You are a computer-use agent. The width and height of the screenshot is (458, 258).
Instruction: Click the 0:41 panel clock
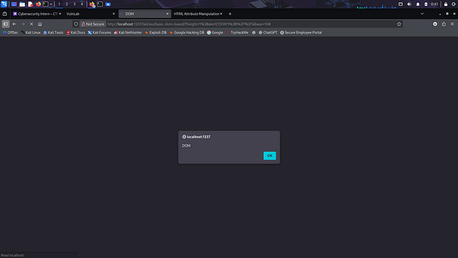coord(434,4)
